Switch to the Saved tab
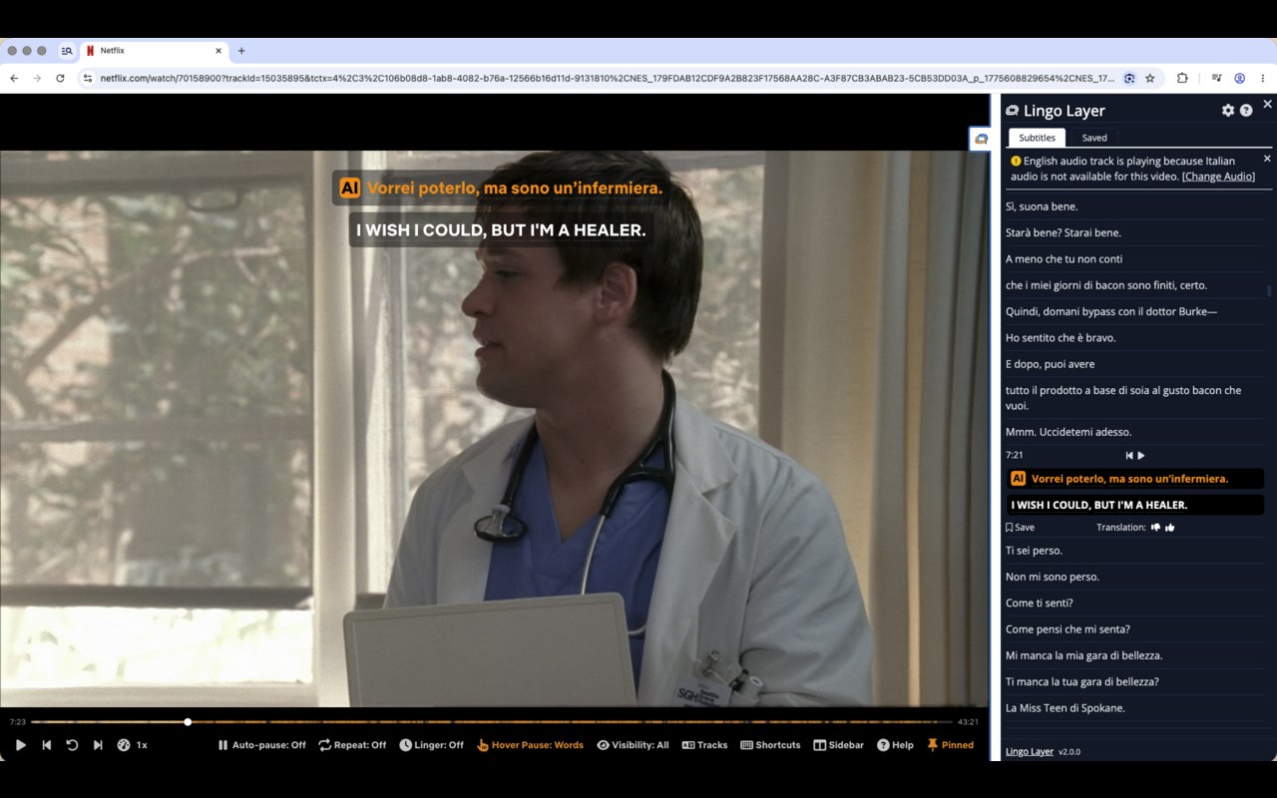Image resolution: width=1277 pixels, height=798 pixels. coord(1094,138)
